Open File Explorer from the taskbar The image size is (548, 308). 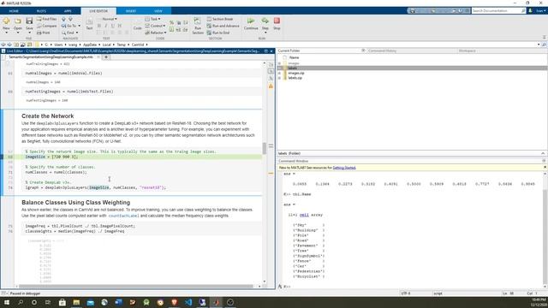pos(76,302)
